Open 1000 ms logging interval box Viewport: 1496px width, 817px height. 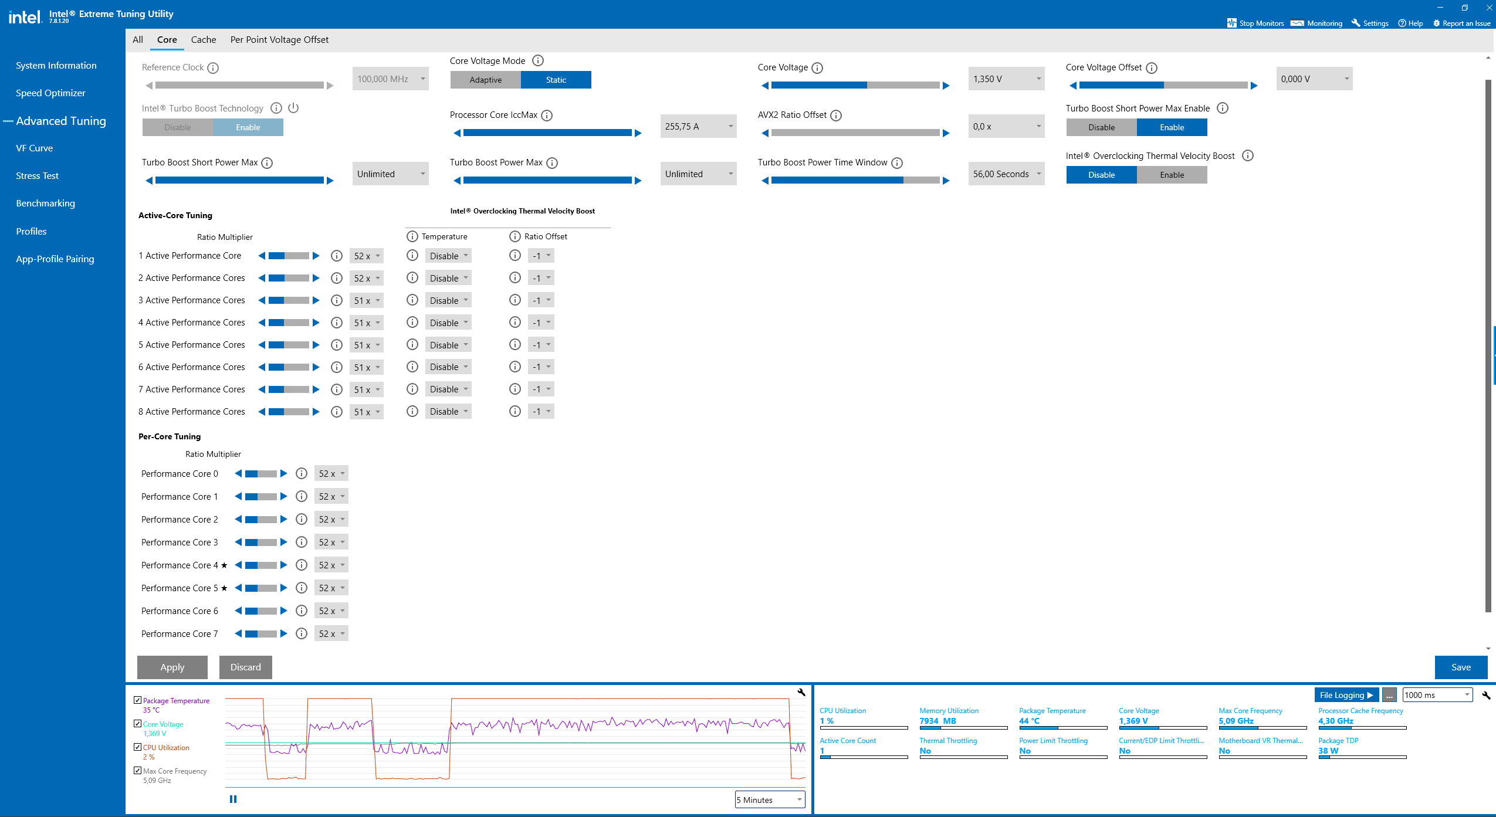tap(1437, 695)
